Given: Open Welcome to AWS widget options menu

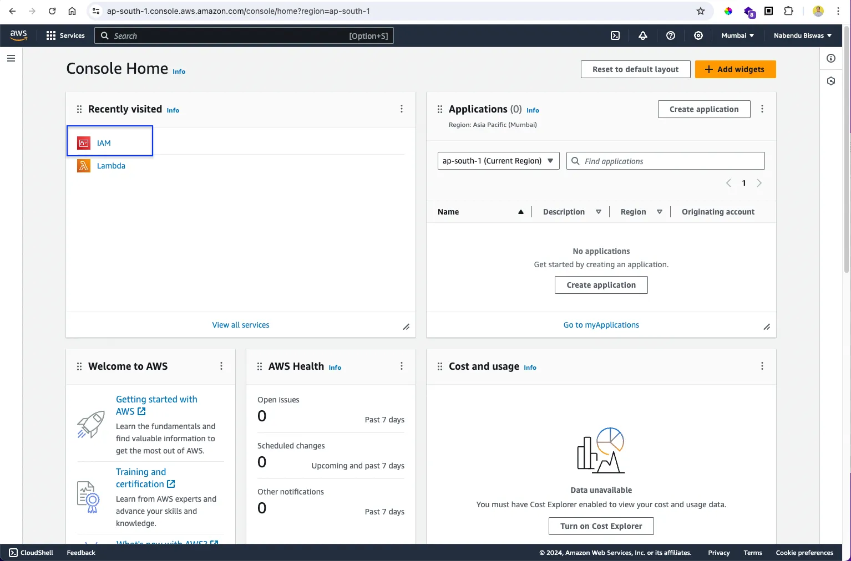Looking at the screenshot, I should pyautogui.click(x=221, y=366).
